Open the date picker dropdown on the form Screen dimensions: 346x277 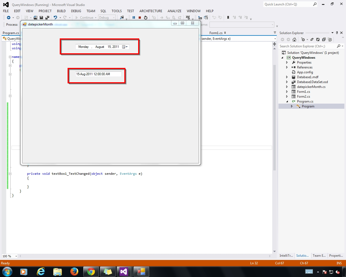click(x=126, y=47)
